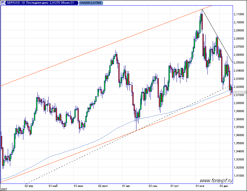Click the 2007 year label

[4, 189]
